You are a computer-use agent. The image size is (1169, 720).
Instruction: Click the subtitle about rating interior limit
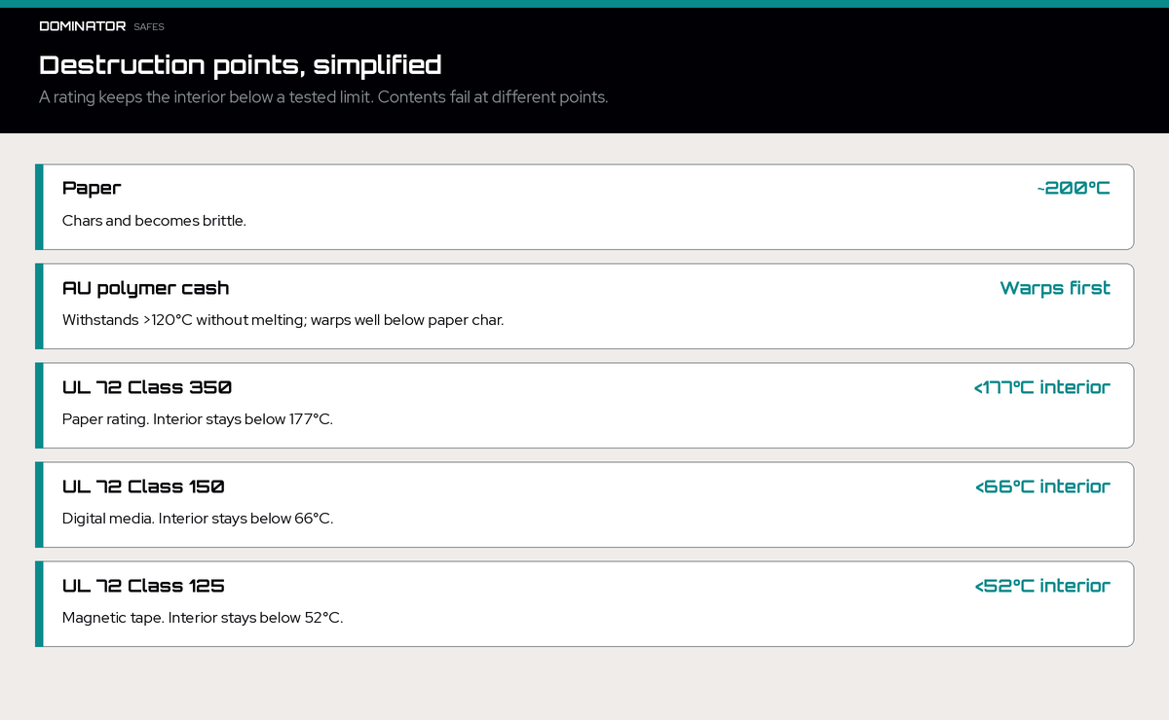323,97
